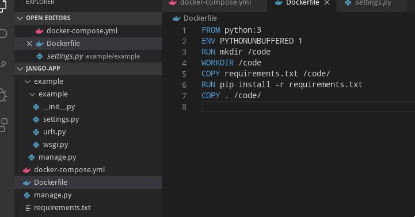
Task: Click Docker whale icon in breadcrumb
Action: click(176, 18)
